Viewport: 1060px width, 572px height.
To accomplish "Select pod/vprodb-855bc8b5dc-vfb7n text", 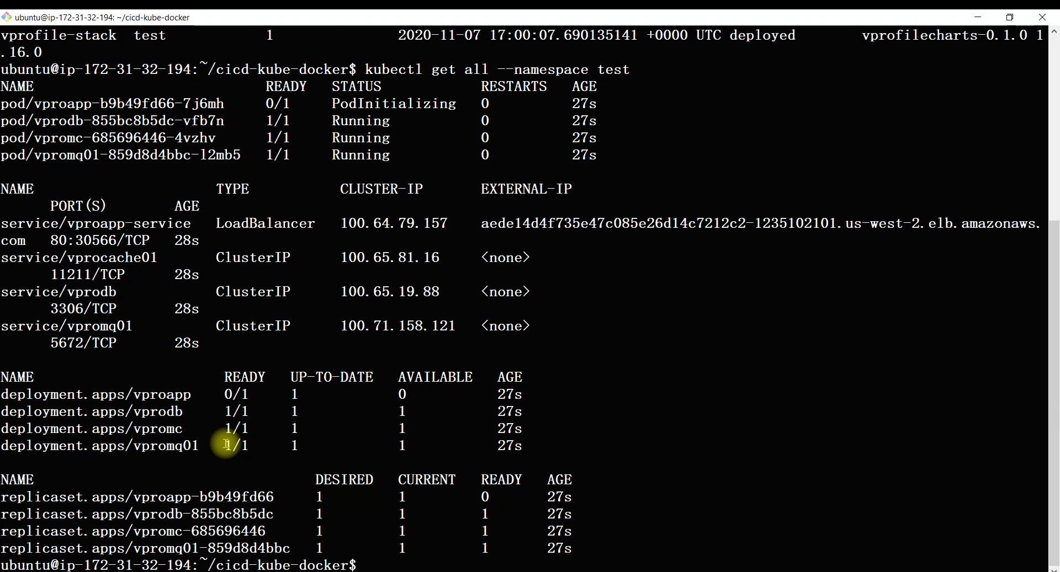I will 112,121.
